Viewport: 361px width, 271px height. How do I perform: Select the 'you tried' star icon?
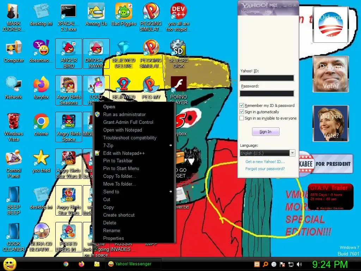coord(41,161)
